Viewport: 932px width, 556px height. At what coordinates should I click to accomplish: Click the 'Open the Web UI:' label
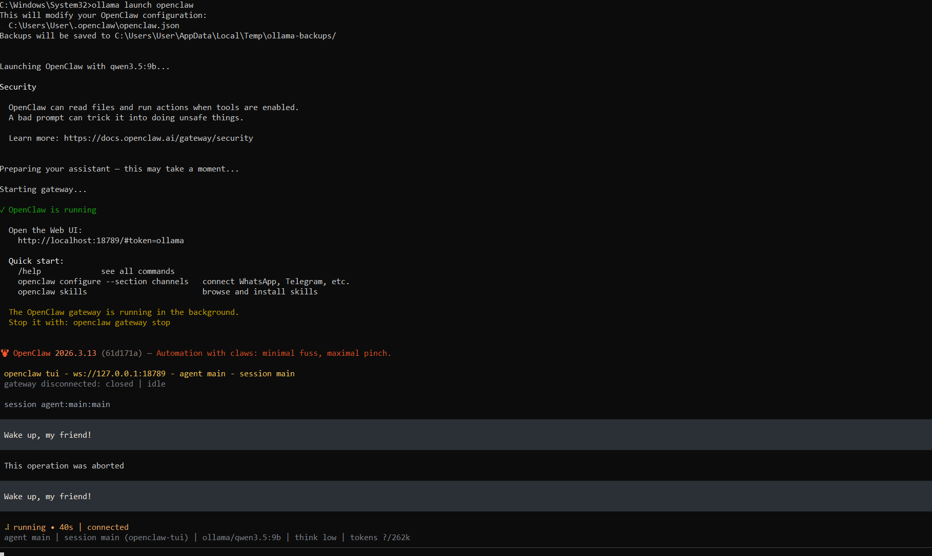(x=45, y=230)
